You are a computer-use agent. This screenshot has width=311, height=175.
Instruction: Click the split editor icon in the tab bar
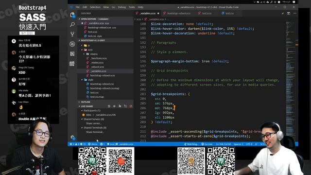coord(289,13)
